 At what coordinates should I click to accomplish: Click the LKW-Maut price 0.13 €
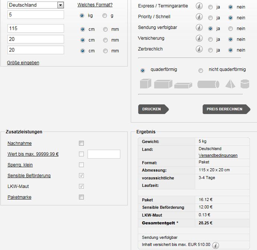pyautogui.click(x=204, y=215)
